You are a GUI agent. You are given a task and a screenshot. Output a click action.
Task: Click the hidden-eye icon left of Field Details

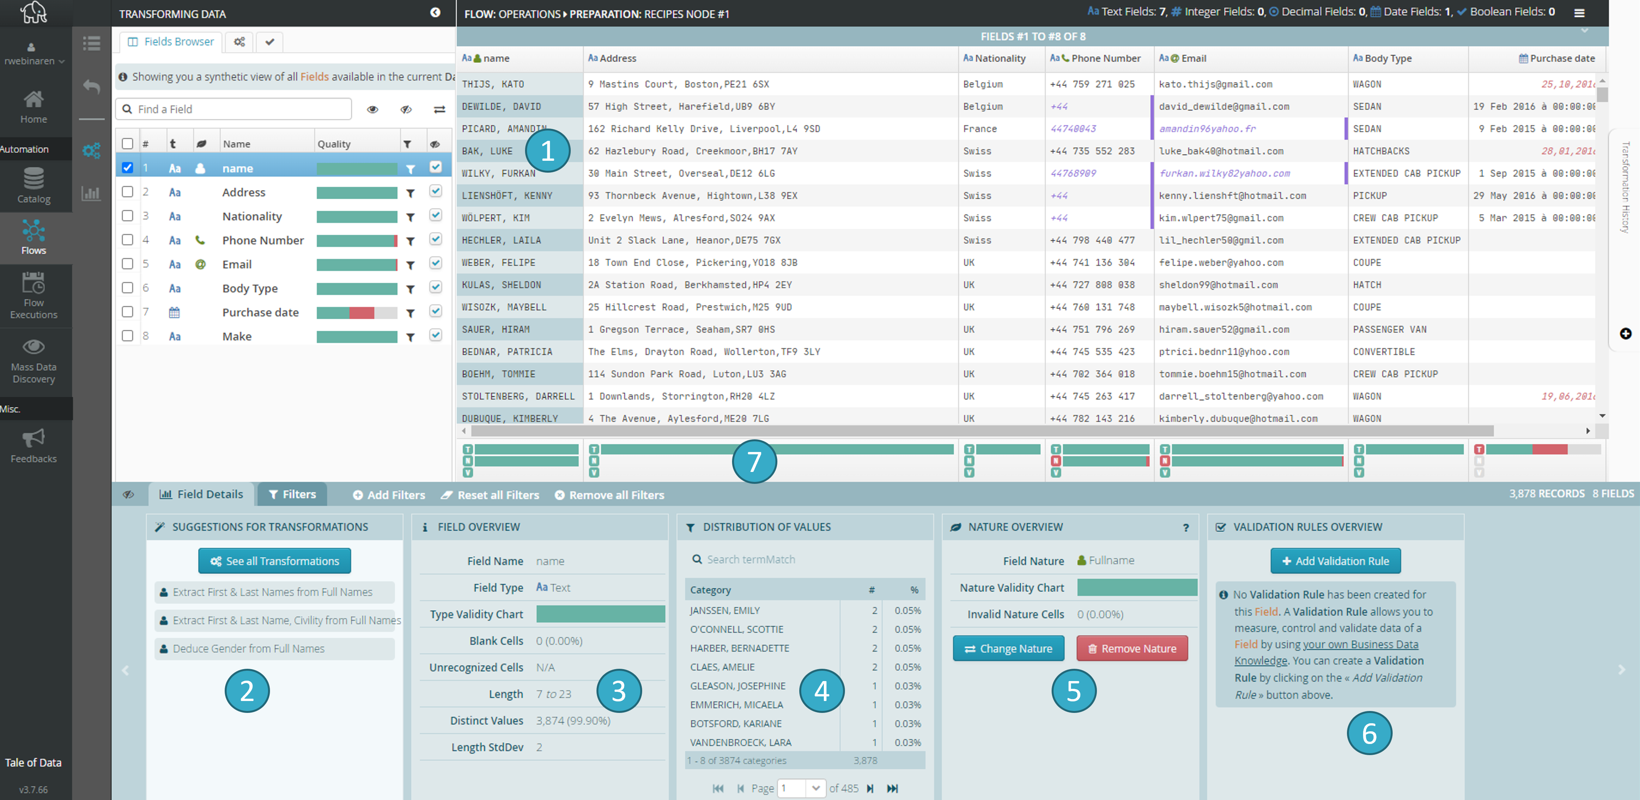[129, 495]
